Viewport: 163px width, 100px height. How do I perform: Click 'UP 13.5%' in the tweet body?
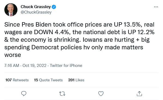(127, 25)
